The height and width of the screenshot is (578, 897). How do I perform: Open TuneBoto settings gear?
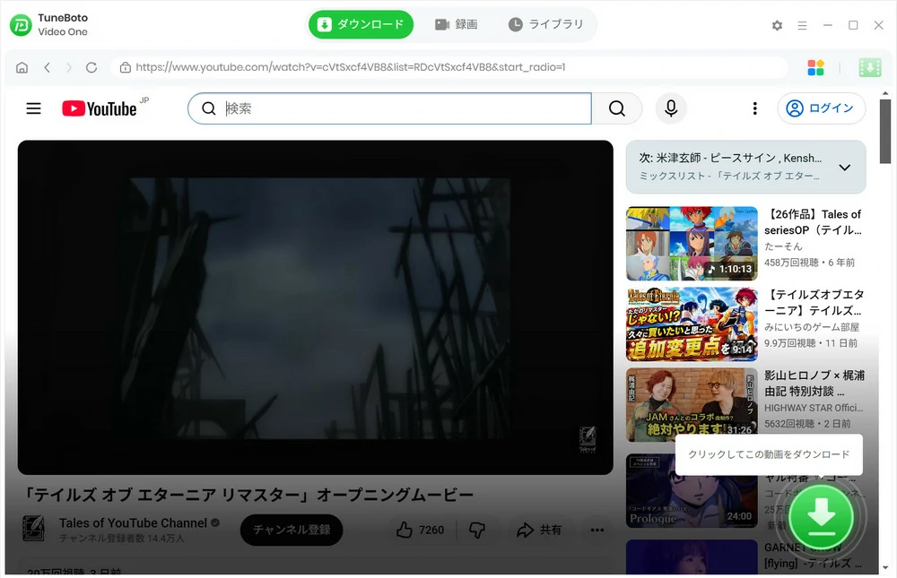[777, 25]
